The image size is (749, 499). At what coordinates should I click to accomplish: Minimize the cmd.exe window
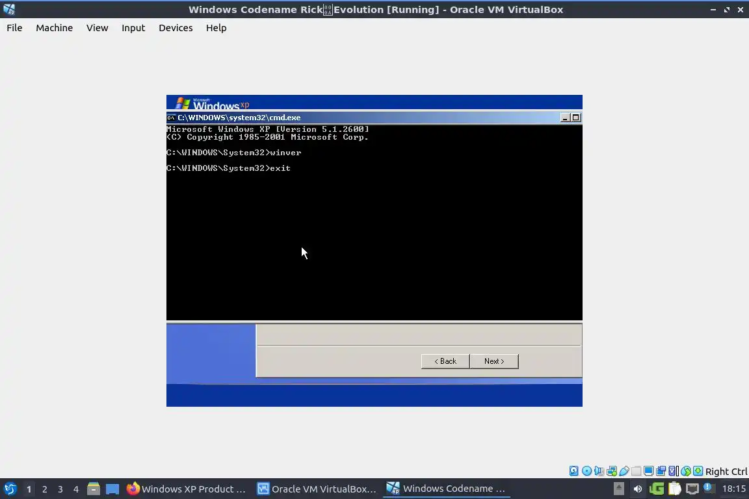[x=565, y=118]
